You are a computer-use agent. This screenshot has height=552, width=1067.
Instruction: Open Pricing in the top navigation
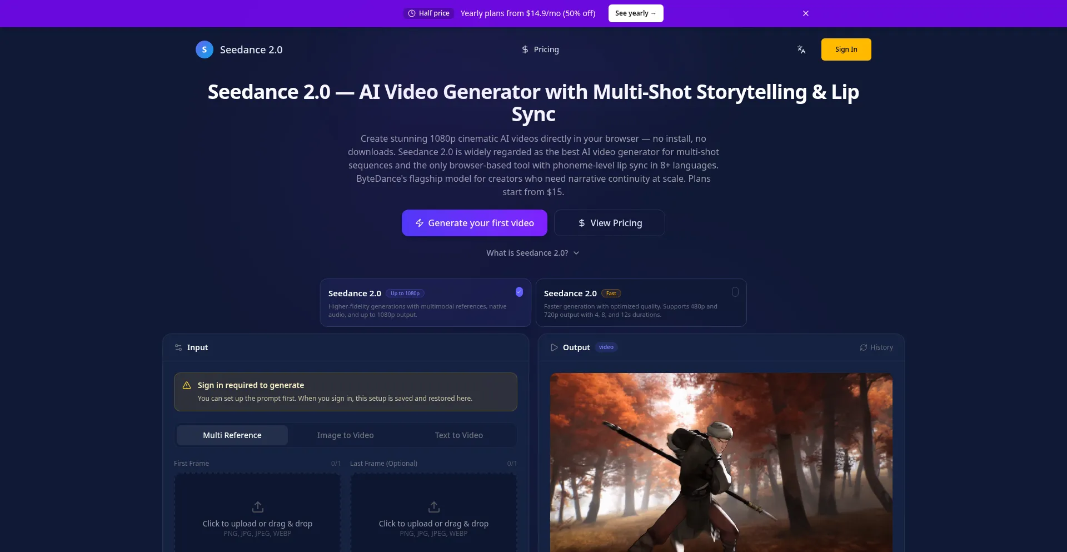[540, 49]
